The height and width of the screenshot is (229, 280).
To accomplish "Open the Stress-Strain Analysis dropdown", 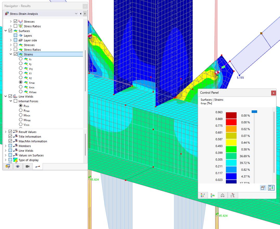I will 76,13.
